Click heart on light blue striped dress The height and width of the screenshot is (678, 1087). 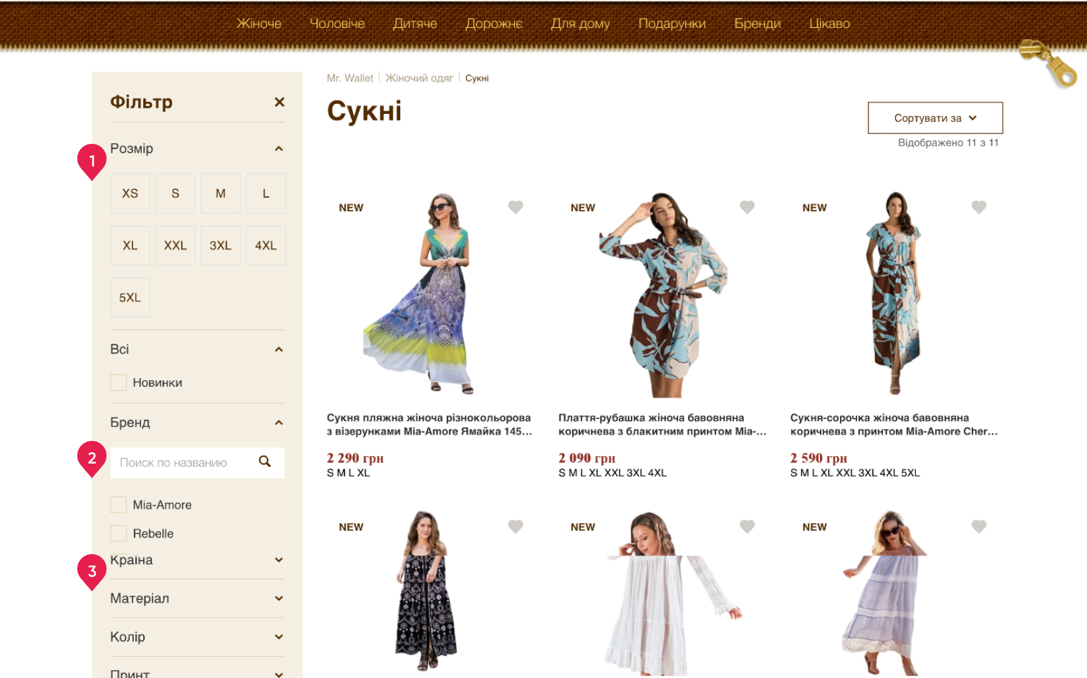[x=978, y=526]
